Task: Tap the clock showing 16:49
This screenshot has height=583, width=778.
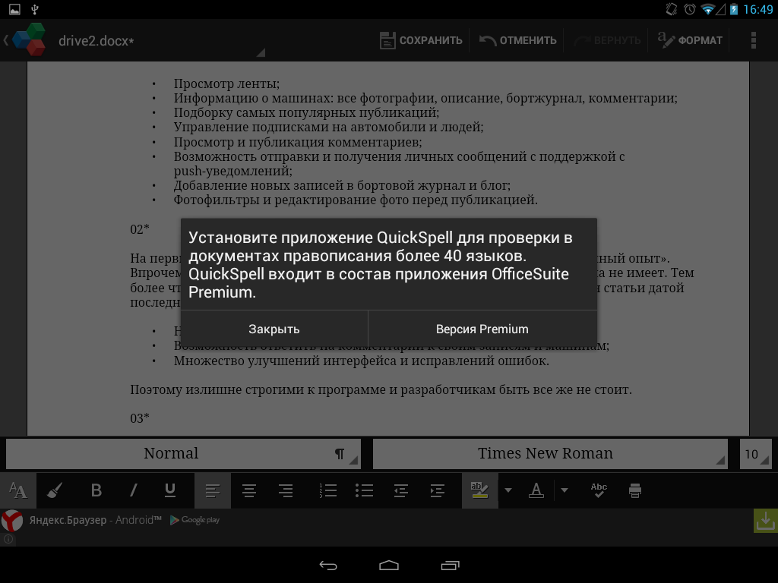Action: (x=757, y=9)
